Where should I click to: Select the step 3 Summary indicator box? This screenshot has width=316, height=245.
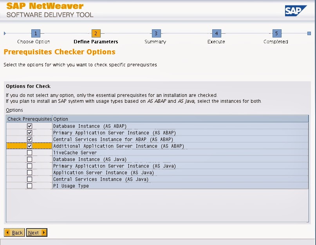(x=155, y=33)
